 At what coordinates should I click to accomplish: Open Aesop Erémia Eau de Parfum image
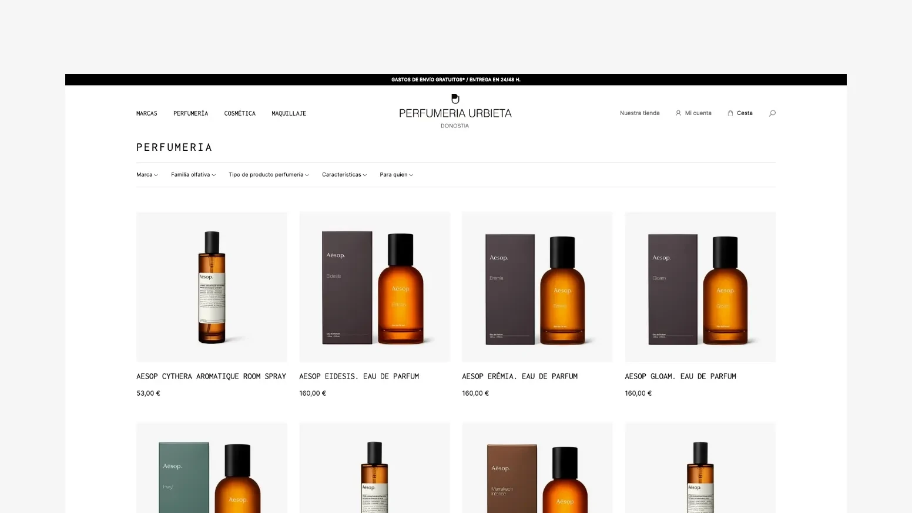[537, 287]
